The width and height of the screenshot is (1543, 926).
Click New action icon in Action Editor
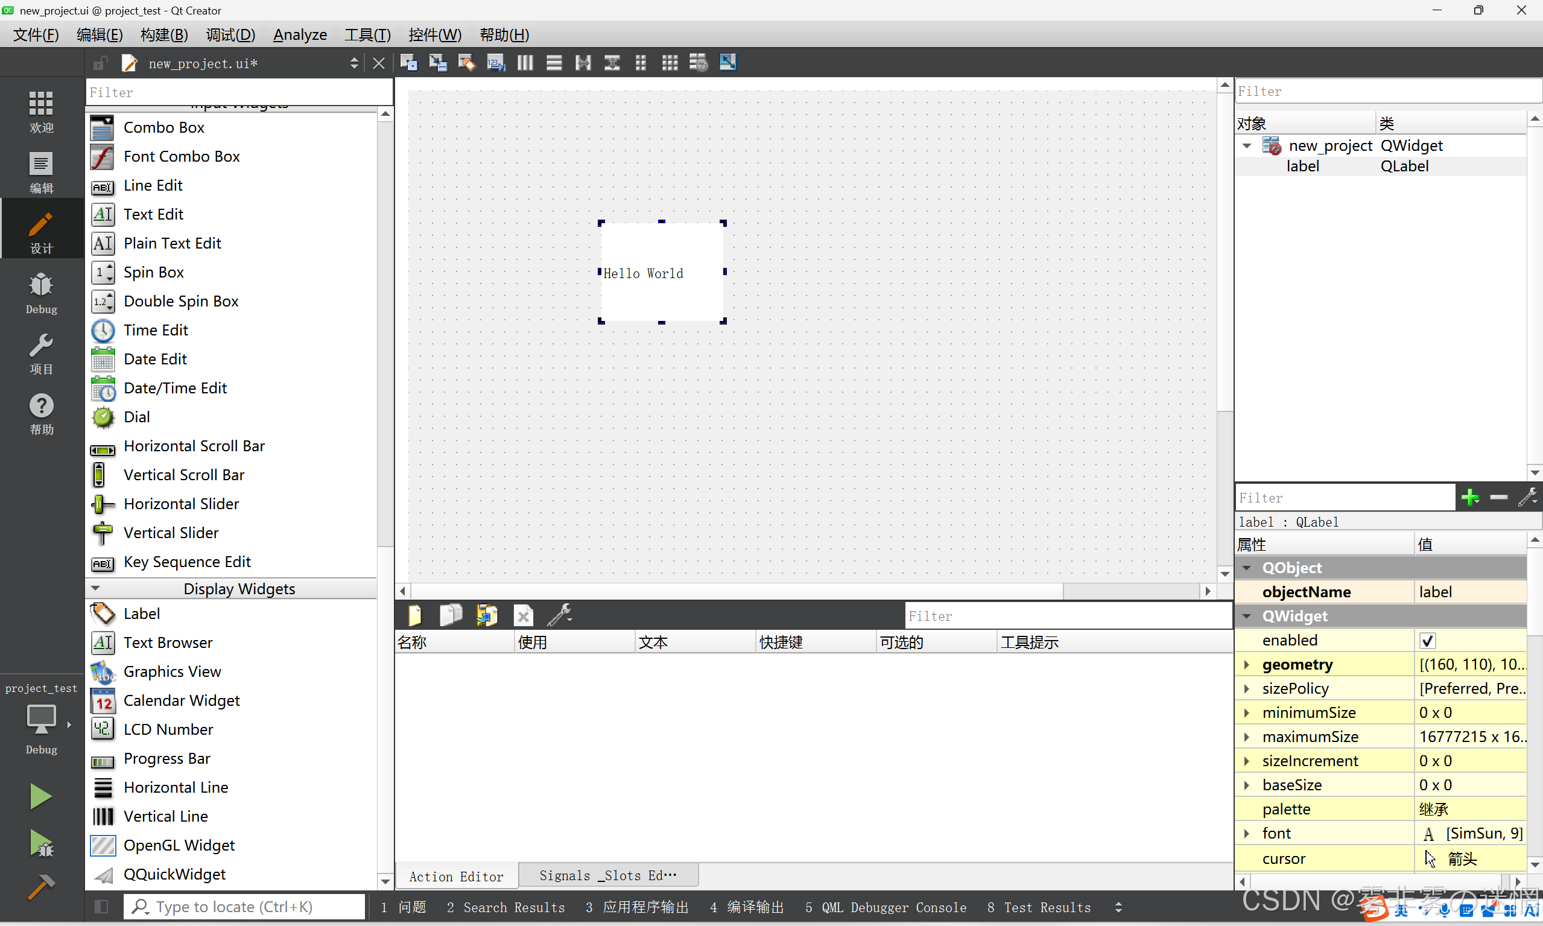point(415,616)
